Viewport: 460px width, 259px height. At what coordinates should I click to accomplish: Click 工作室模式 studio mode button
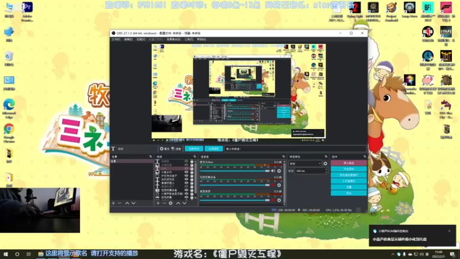point(349,181)
